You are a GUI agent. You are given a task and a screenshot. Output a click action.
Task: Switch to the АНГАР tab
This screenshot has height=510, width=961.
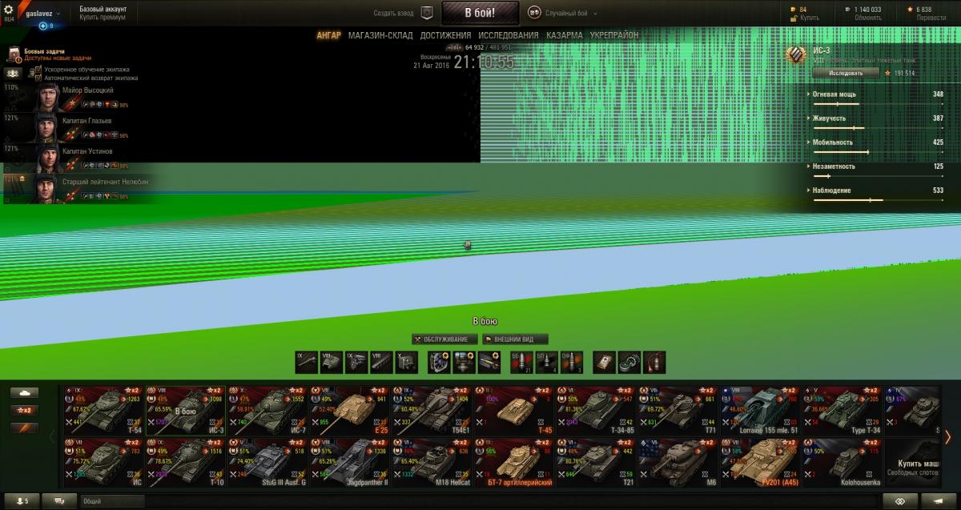tap(328, 36)
